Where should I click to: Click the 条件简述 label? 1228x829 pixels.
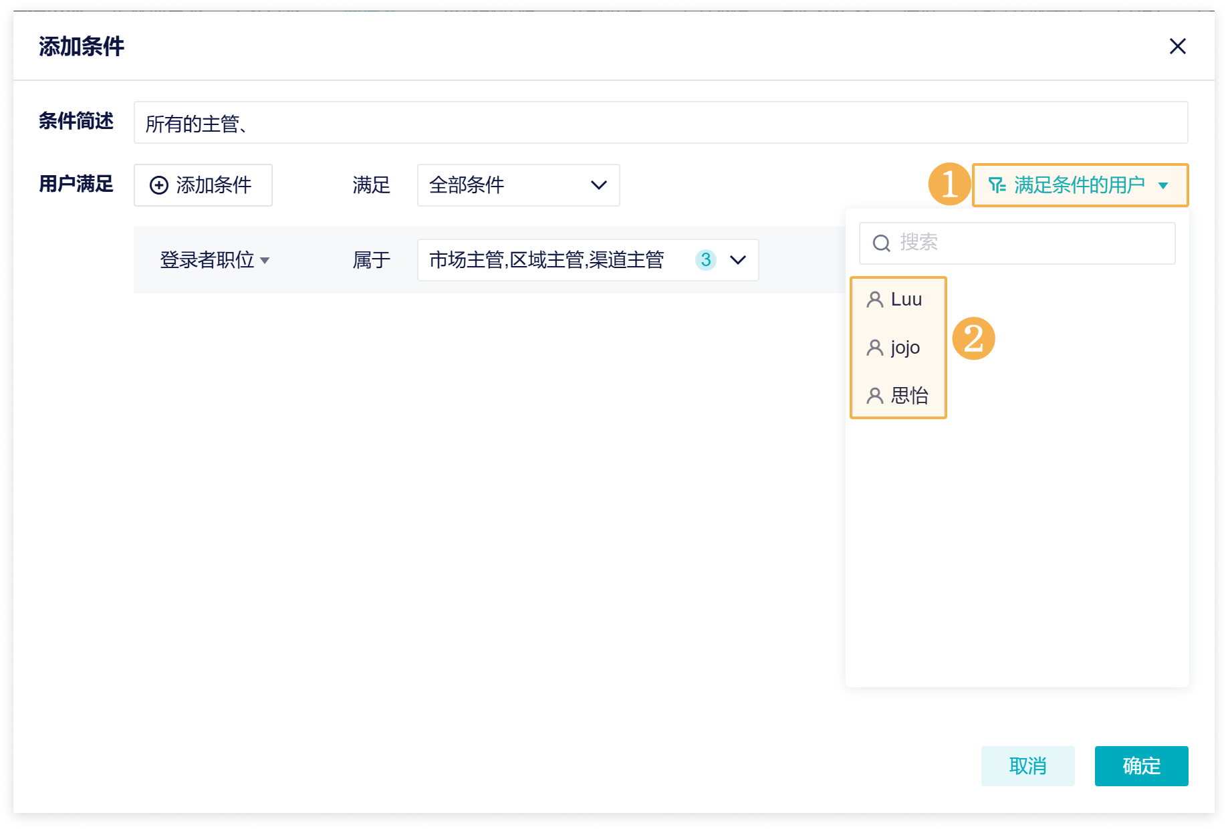76,121
